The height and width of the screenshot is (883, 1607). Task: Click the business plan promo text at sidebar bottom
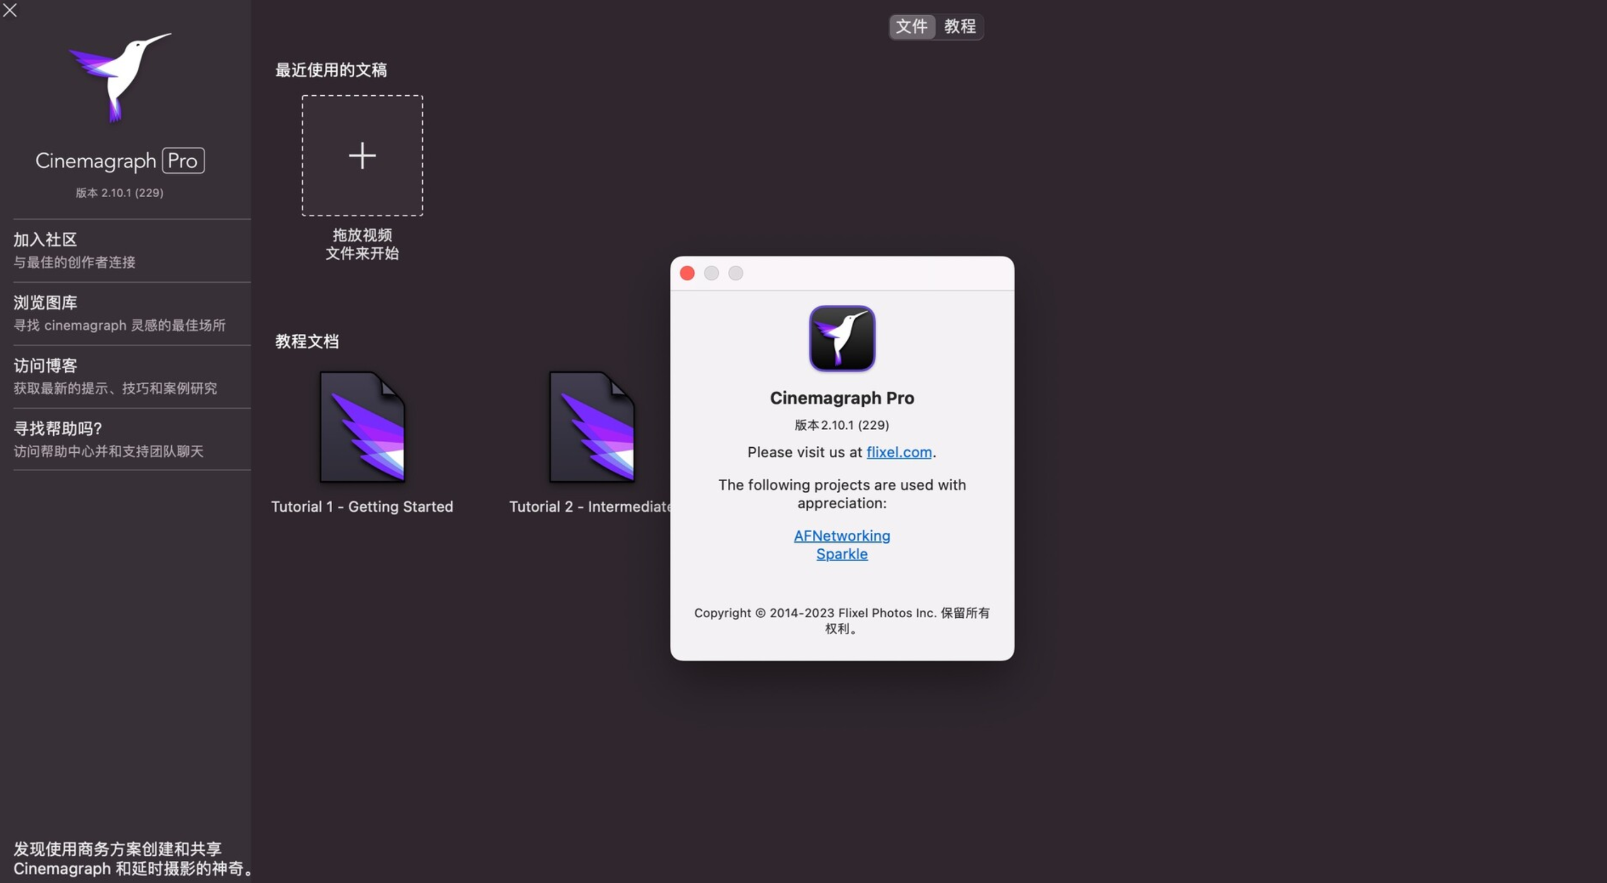(132, 858)
